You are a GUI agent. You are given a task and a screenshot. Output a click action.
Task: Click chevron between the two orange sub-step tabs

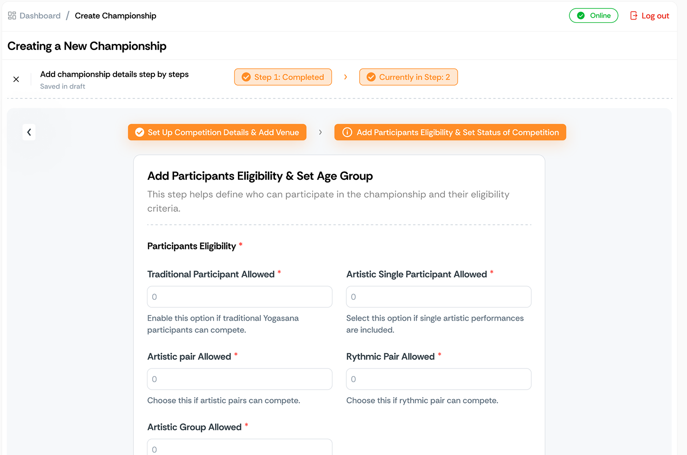(x=320, y=132)
